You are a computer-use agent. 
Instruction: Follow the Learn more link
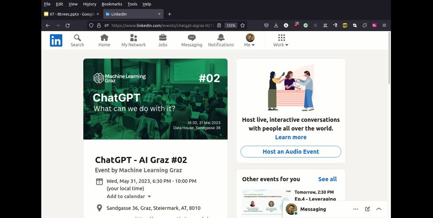(x=291, y=137)
